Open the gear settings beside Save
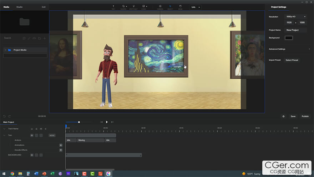The height and width of the screenshot is (177, 314). click(283, 117)
